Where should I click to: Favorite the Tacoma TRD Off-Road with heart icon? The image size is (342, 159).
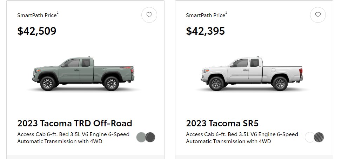point(149,15)
